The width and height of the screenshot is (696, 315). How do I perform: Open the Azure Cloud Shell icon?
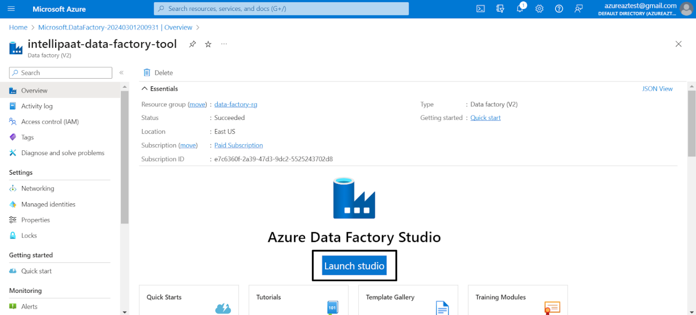click(480, 8)
